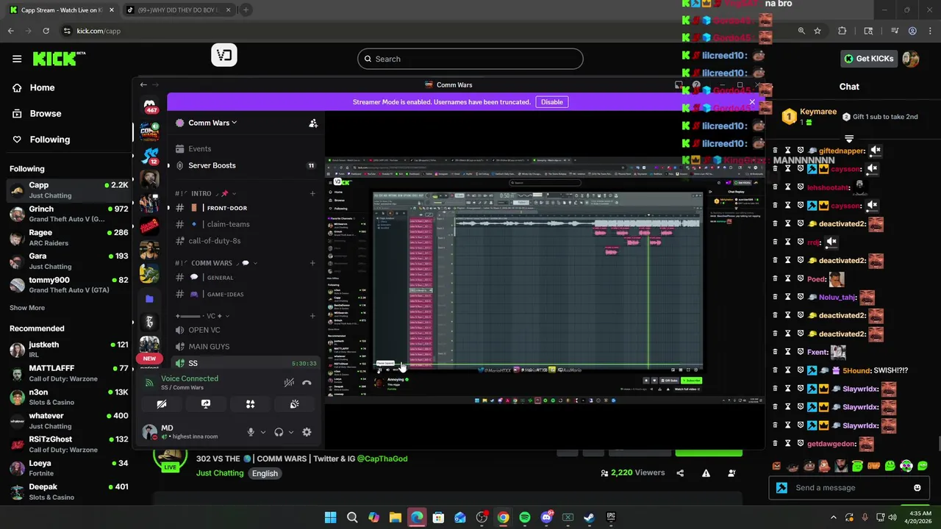The image size is (941, 529).
Task: Open Kick moderators icon beside report
Action: coord(731,473)
